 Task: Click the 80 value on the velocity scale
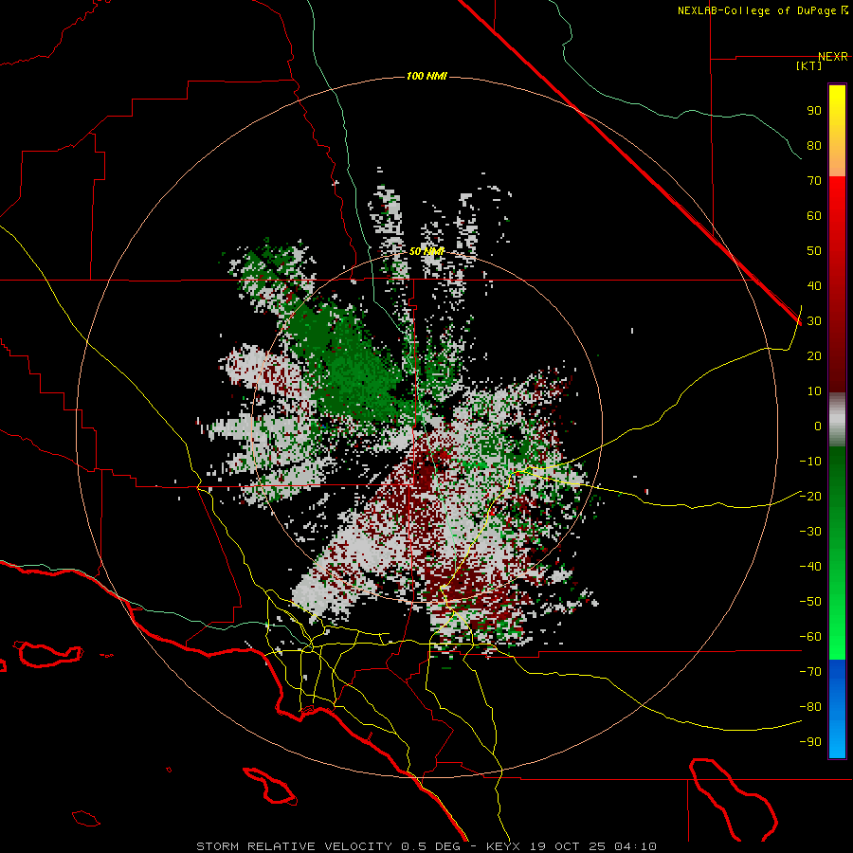coord(814,146)
